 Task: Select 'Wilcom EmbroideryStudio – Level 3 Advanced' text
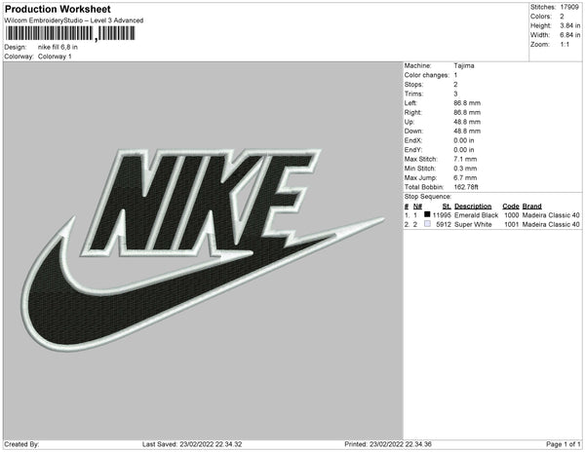click(x=74, y=20)
